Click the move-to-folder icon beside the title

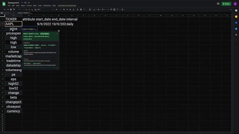[25, 3]
